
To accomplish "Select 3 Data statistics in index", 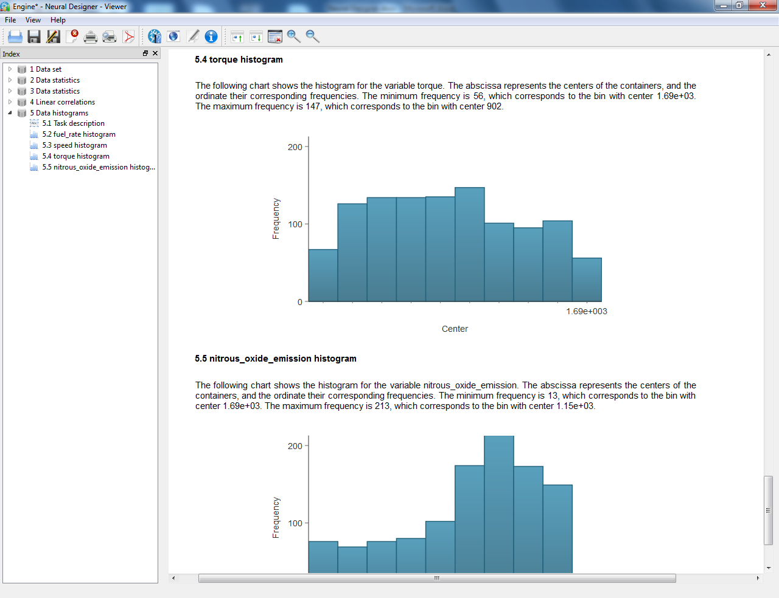I will [x=55, y=91].
